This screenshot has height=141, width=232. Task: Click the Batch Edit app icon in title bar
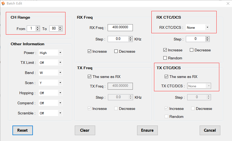click(x=3, y=3)
